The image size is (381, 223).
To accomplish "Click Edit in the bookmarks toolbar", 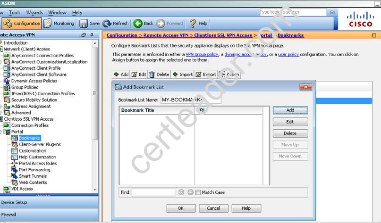I will coord(139,74).
